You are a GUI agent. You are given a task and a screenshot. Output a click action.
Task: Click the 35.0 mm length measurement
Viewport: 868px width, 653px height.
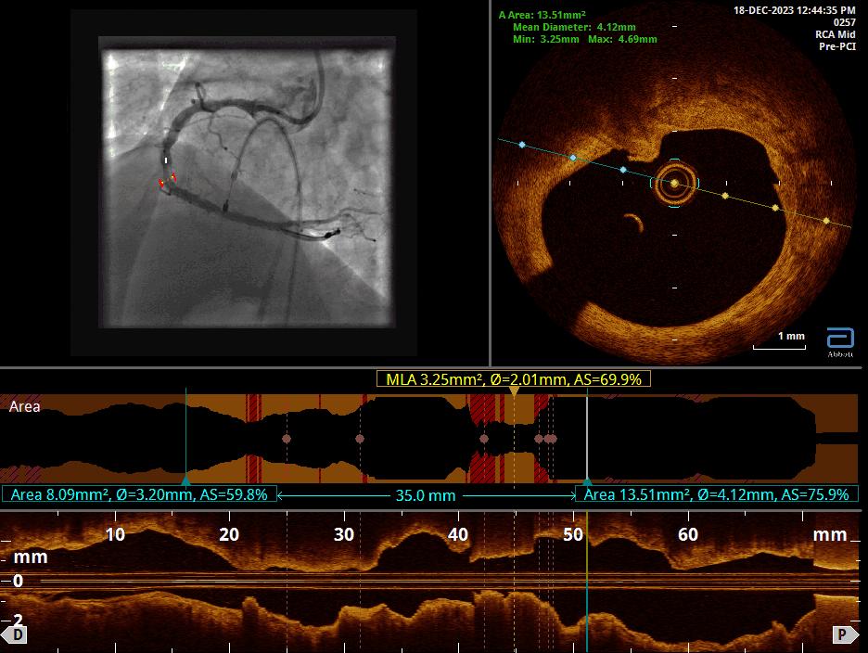coord(426,495)
